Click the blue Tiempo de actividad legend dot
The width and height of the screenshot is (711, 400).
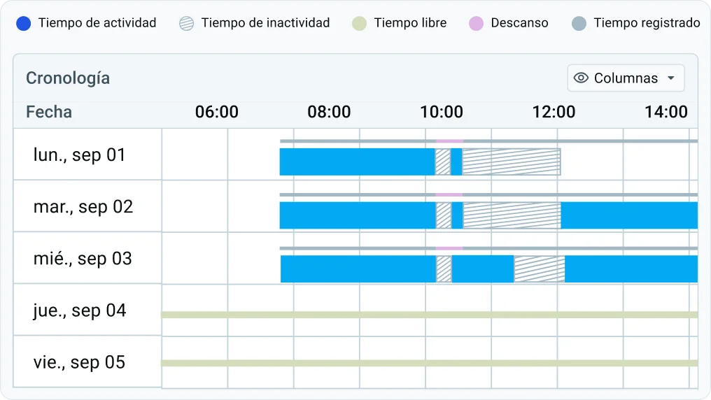[x=24, y=23]
